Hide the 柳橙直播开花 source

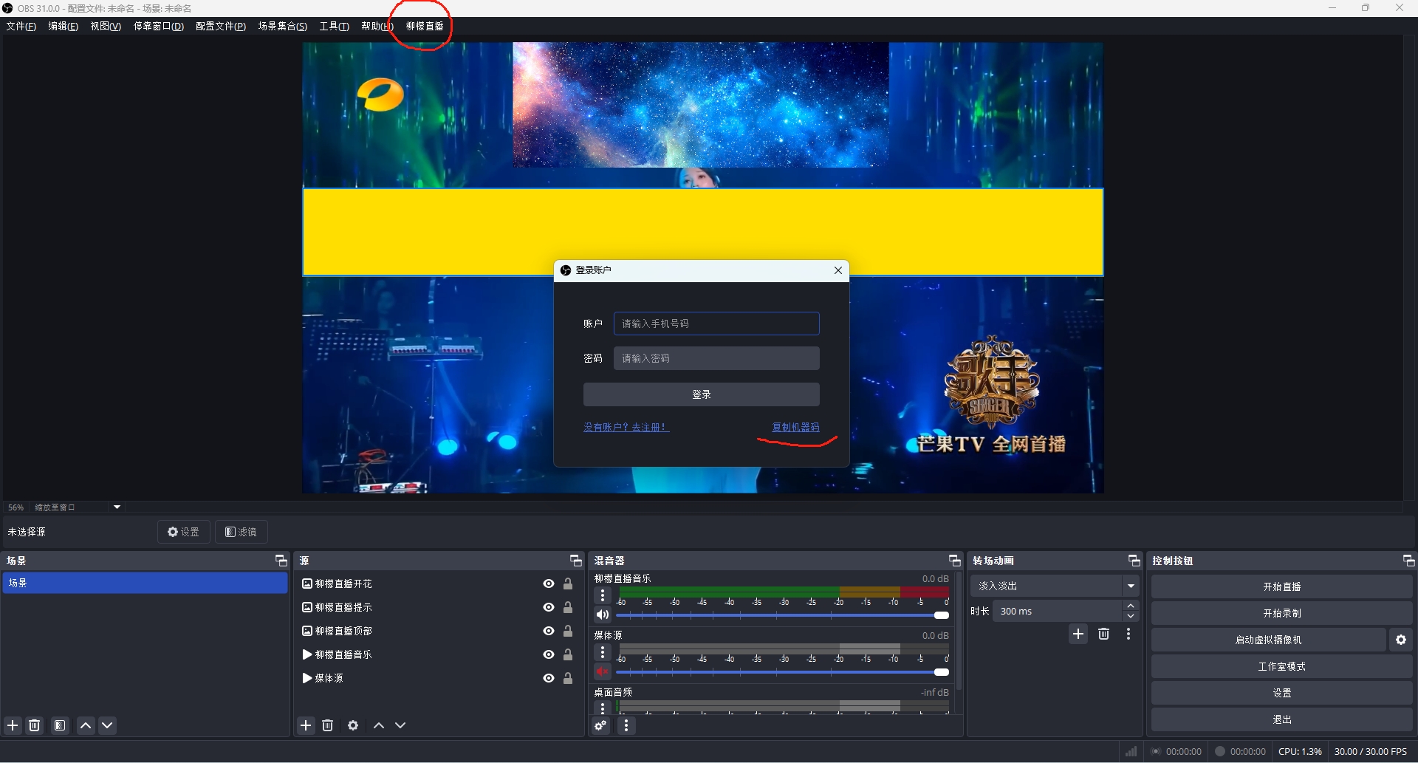[x=548, y=584]
